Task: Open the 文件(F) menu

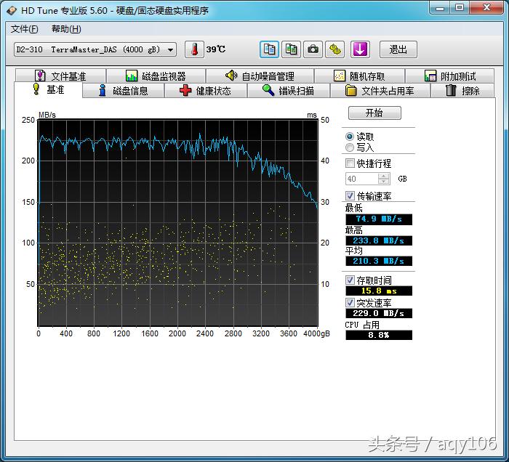Action: [x=24, y=29]
